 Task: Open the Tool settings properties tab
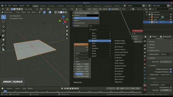point(145,41)
